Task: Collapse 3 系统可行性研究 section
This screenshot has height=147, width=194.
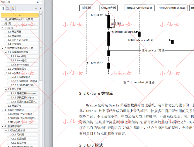Action: pos(3,110)
